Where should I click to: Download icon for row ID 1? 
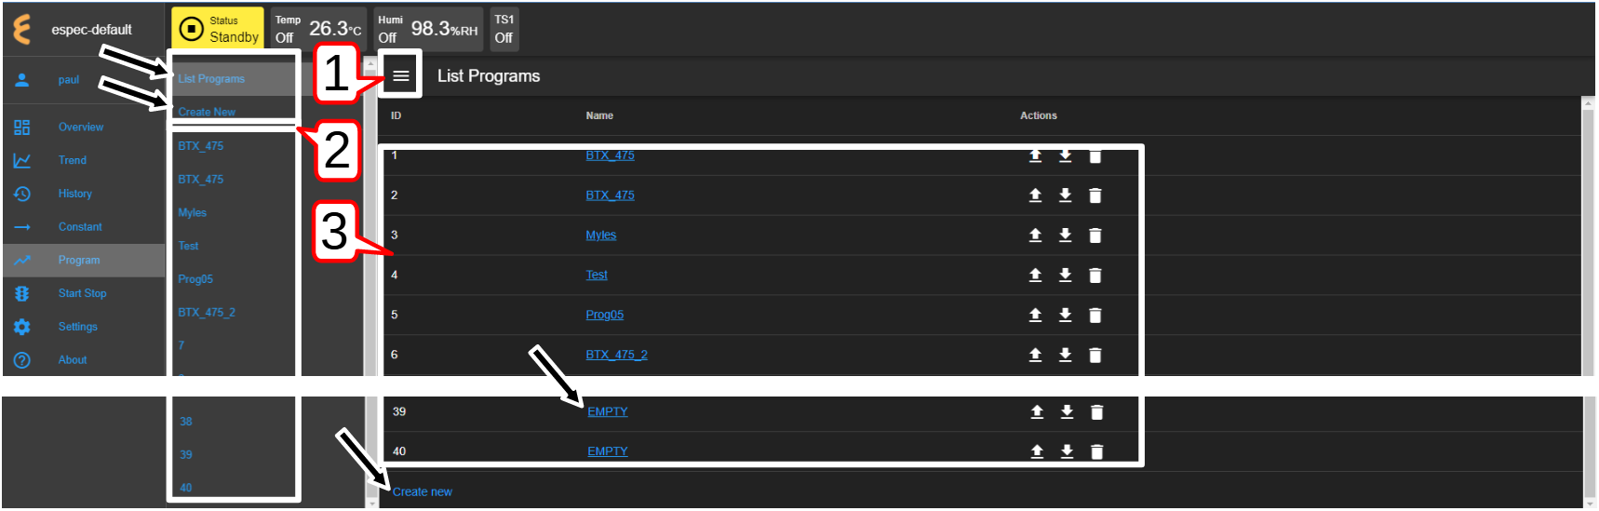pyautogui.click(x=1066, y=156)
